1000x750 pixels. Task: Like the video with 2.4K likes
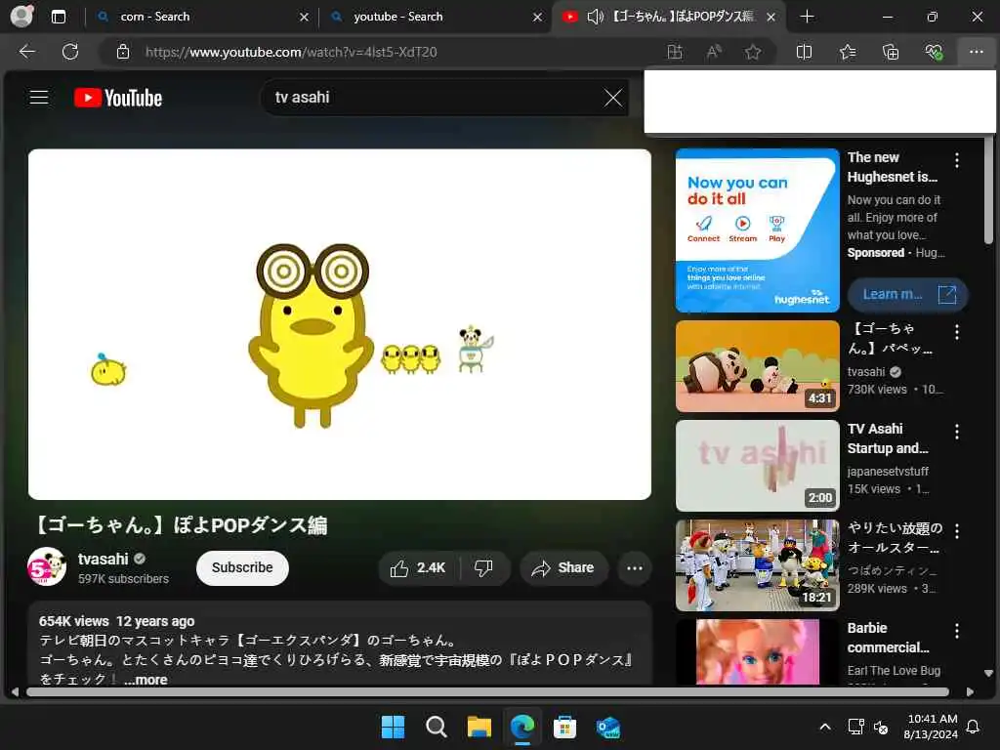click(418, 567)
